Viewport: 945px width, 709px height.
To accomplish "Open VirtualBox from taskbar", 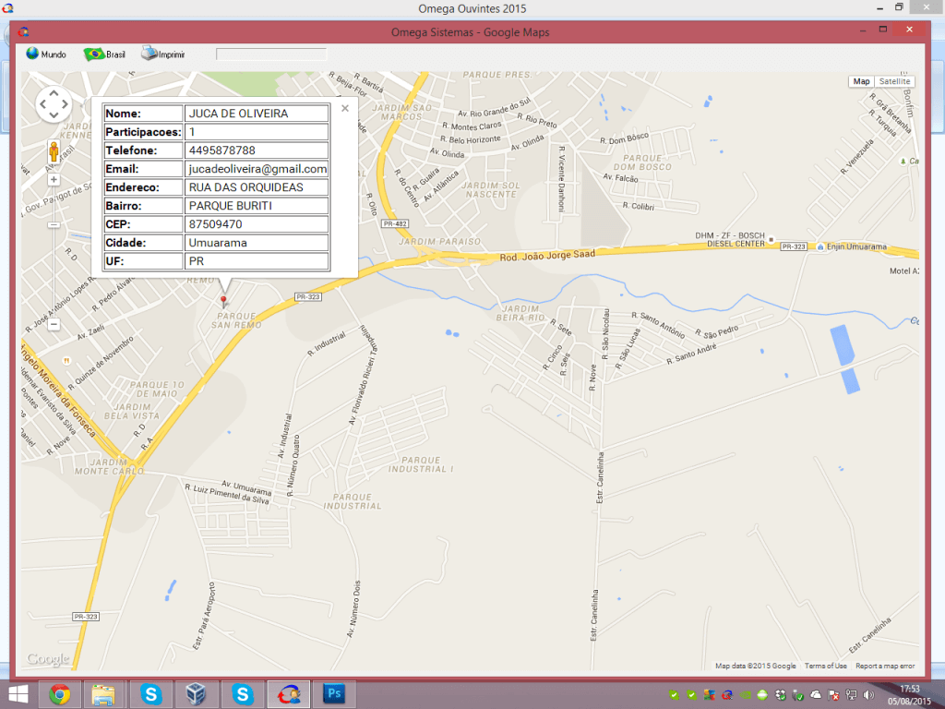I will click(196, 694).
